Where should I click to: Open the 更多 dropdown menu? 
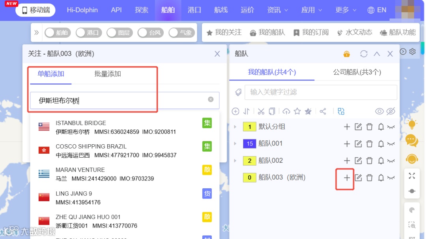pos(346,10)
